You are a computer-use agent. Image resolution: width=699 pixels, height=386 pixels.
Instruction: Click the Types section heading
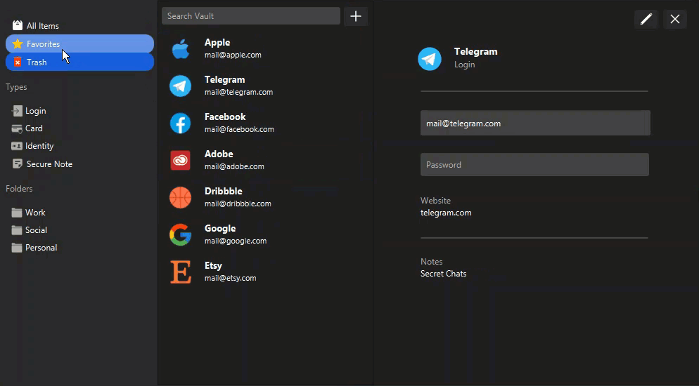pos(16,87)
